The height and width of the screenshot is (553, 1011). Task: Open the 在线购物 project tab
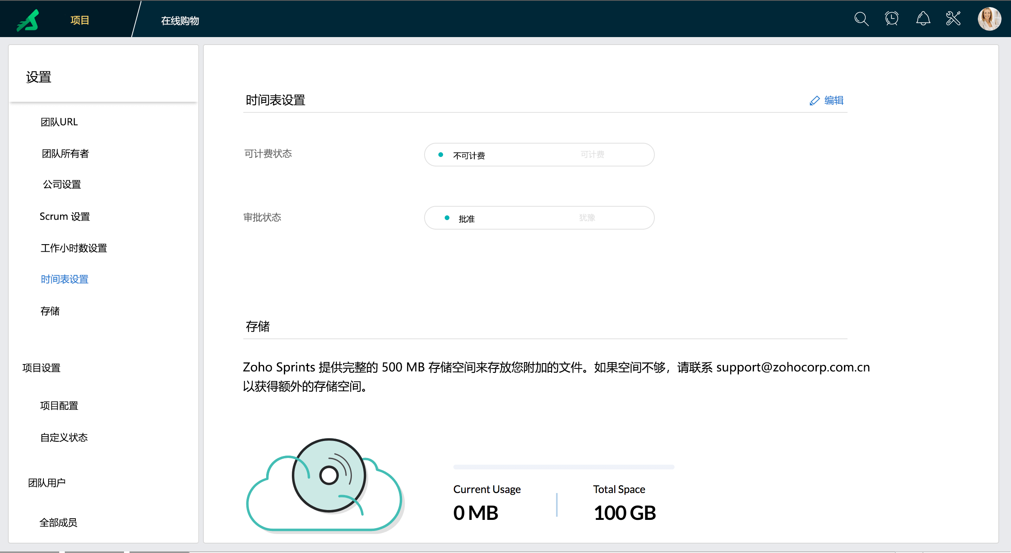click(180, 21)
